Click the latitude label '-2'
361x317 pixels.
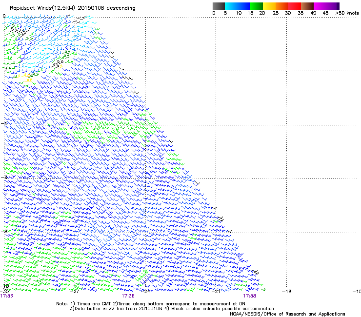click(x=4, y=70)
